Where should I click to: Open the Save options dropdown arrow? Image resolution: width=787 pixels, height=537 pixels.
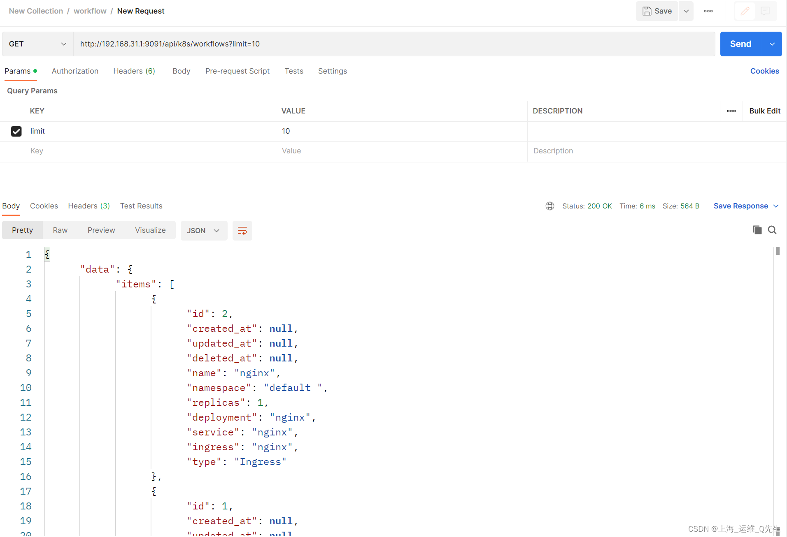click(x=686, y=11)
